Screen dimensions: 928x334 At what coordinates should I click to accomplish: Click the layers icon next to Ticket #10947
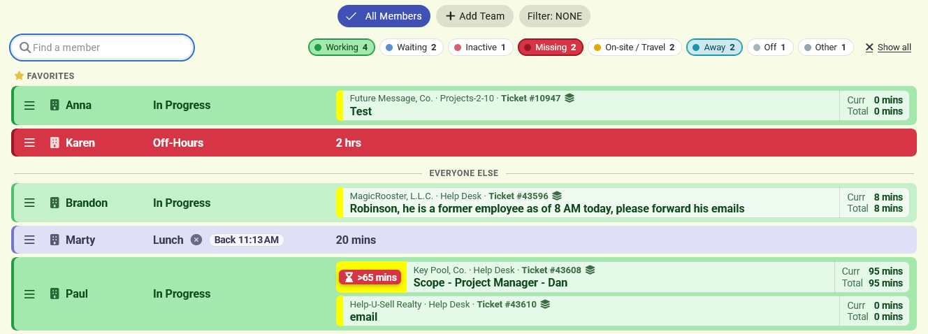coord(570,99)
